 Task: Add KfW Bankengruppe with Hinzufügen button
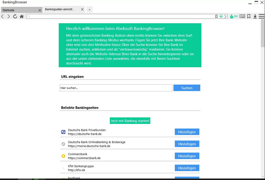[187, 168]
